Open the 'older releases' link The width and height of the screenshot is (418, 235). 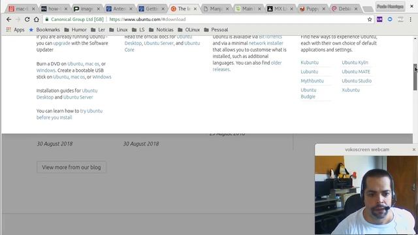pos(247,66)
